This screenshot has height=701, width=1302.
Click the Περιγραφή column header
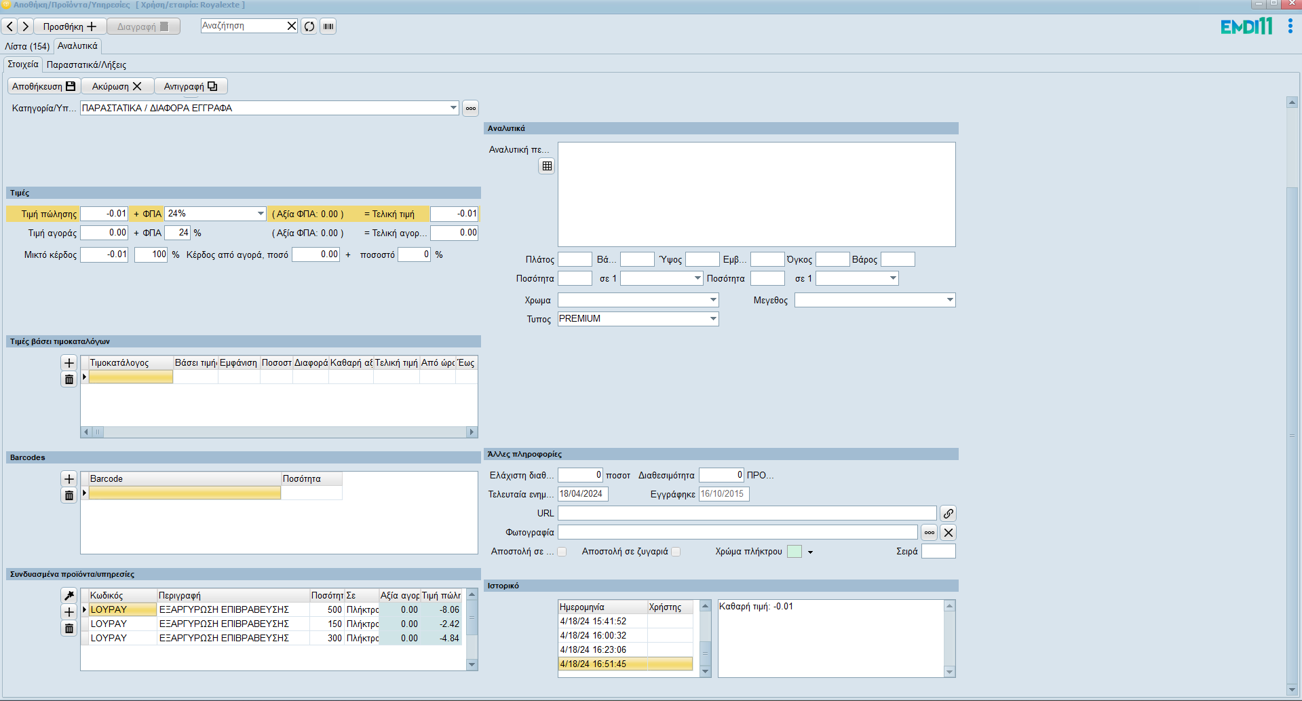pos(233,596)
